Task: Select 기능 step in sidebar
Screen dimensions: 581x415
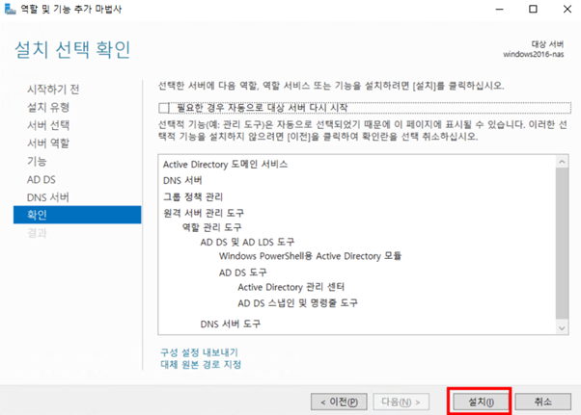Action: tap(37, 161)
